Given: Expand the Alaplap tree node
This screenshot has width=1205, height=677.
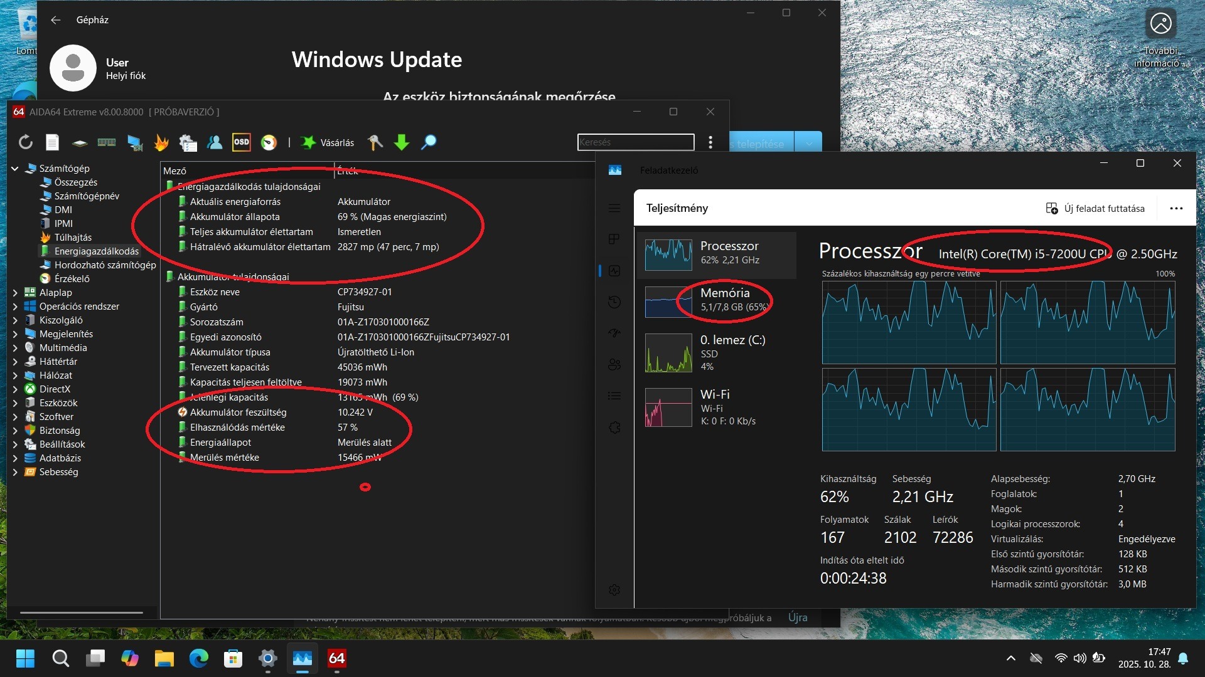Looking at the screenshot, I should coord(15,293).
